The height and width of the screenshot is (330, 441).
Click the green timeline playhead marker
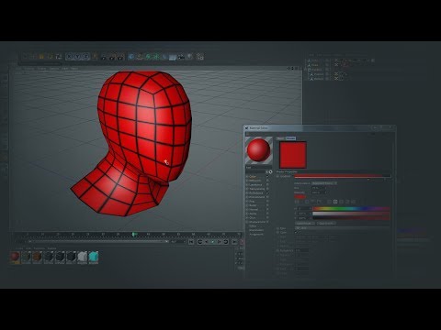134,235
